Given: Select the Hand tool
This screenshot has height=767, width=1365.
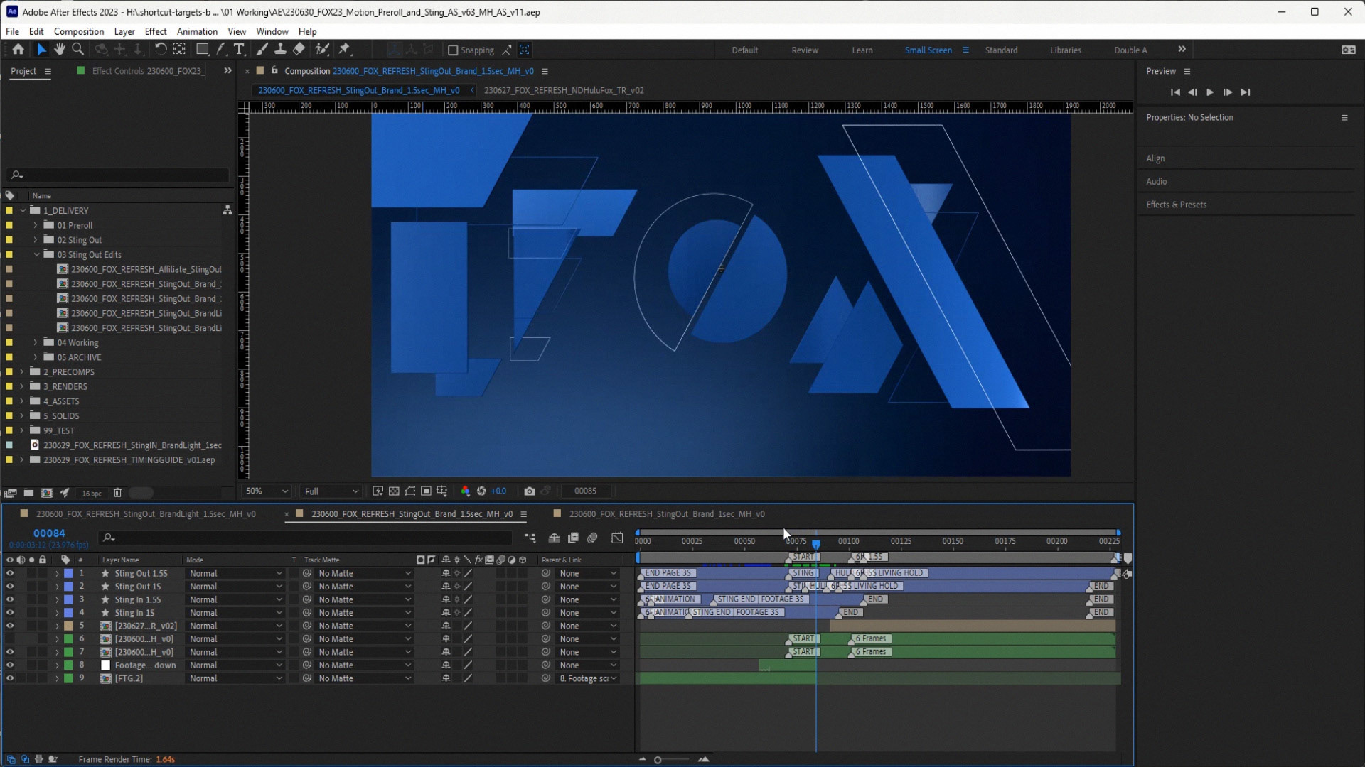Looking at the screenshot, I should click(59, 49).
